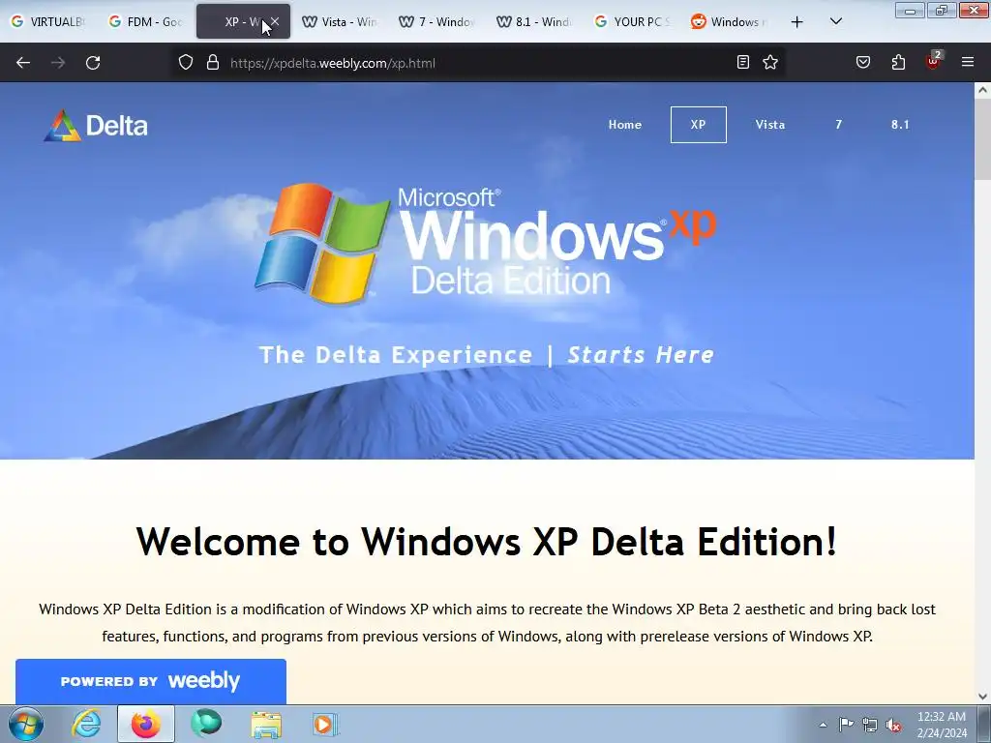Open the Firefox hamburger menu
The height and width of the screenshot is (743, 991).
[968, 63]
